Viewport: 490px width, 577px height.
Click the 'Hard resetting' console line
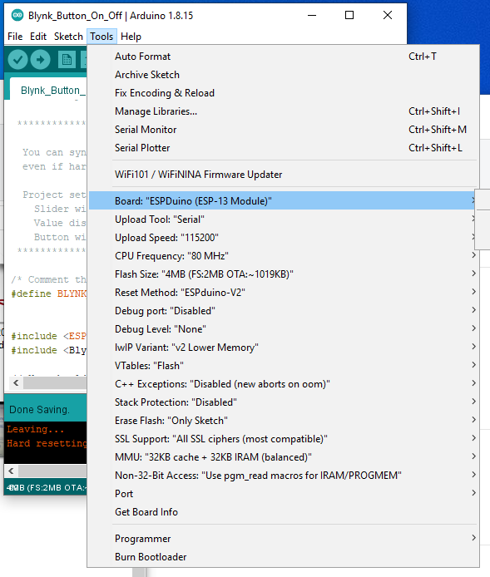pyautogui.click(x=47, y=443)
